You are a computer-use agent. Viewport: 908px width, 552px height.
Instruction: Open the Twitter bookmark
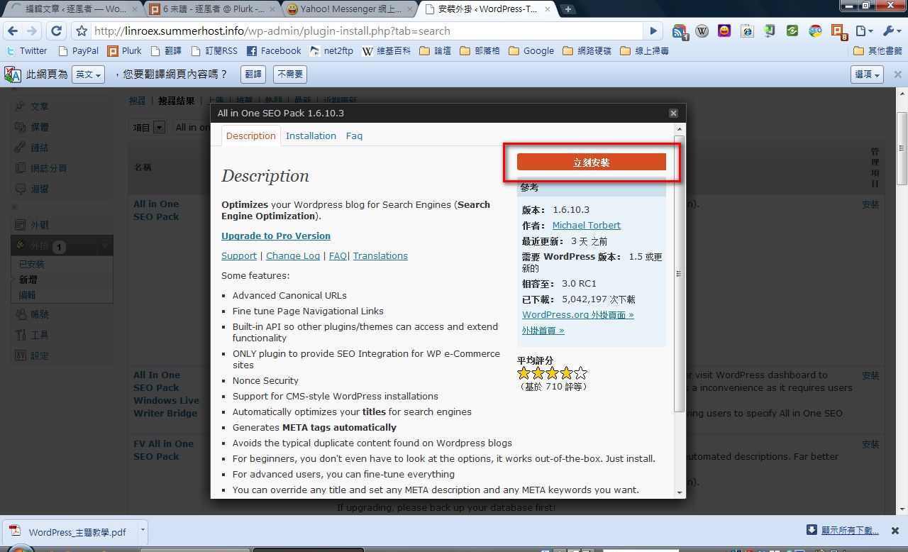(26, 51)
